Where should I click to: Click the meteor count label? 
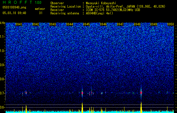tap(40, 9)
